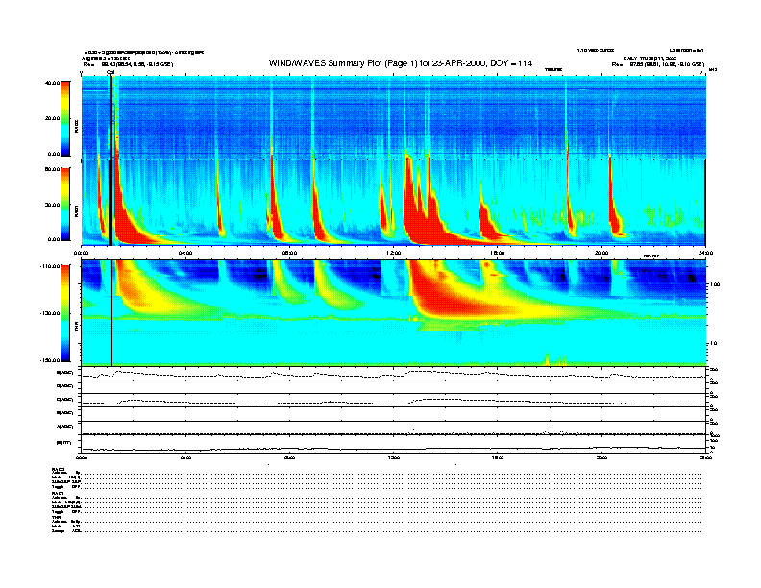Click the RAD2 heading in bottom status block
Screen dimensions: 761x588
58,469
